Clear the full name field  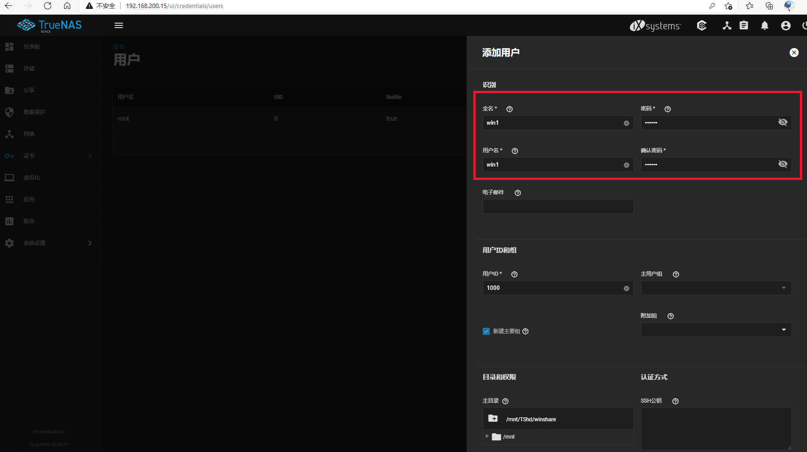pyautogui.click(x=626, y=123)
